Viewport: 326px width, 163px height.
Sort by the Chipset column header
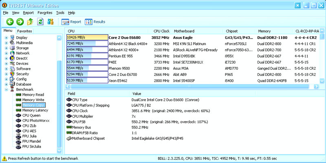tap(239, 31)
